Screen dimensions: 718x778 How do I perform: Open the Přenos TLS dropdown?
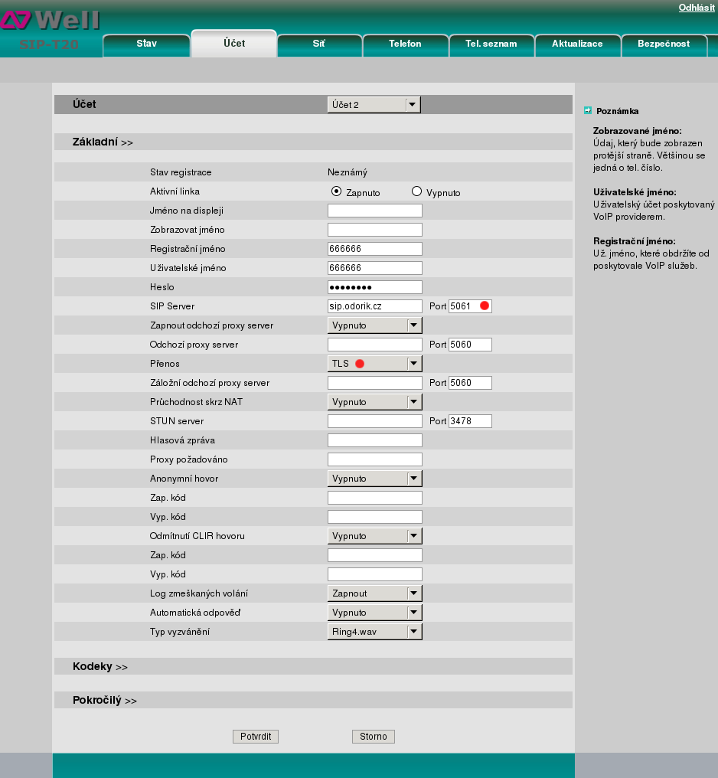click(x=374, y=364)
